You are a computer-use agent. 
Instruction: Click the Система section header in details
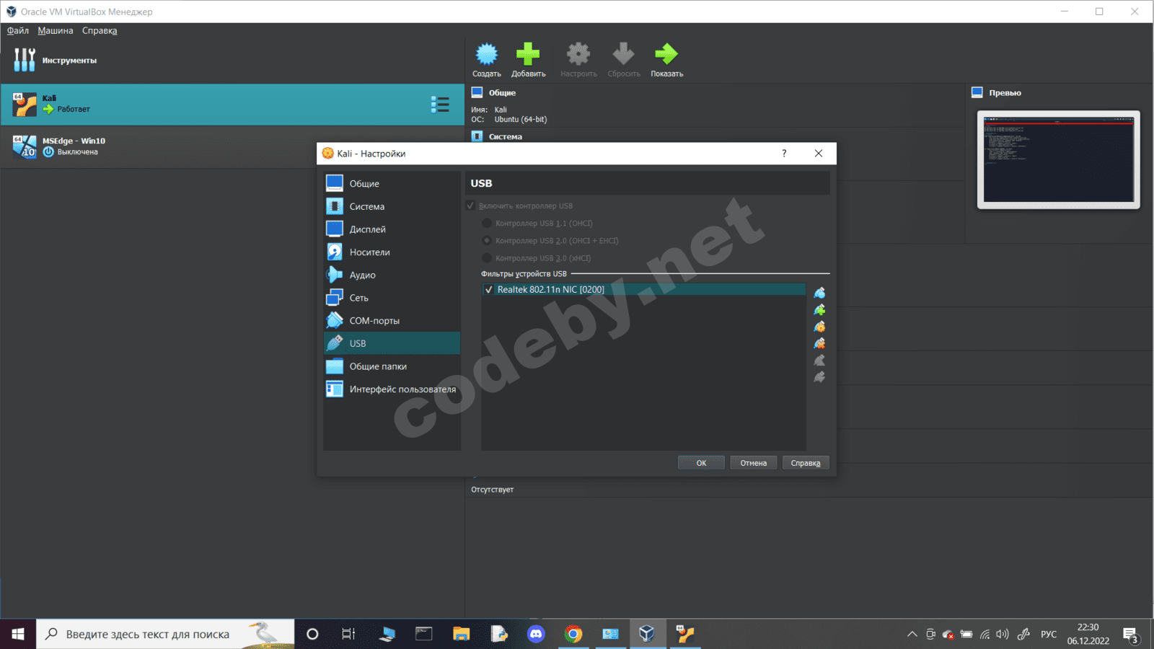505,136
